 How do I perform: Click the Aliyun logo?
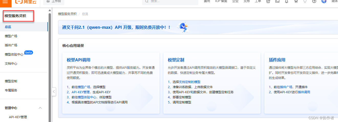(x=26, y=1)
